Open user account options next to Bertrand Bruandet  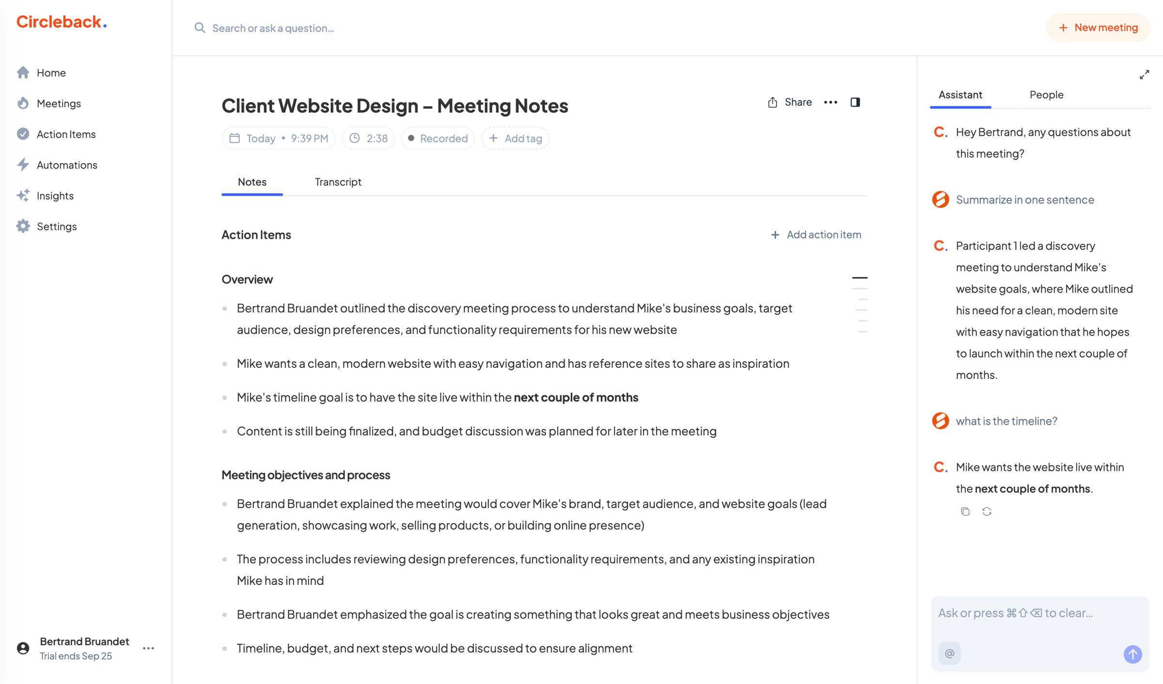point(148,648)
